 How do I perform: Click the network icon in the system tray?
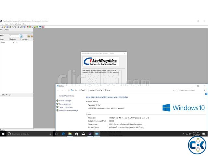pos(187,134)
